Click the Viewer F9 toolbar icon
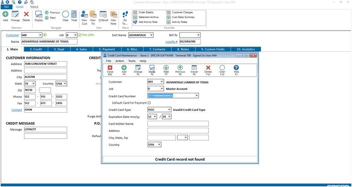Image resolution: width=353 pixels, height=187 pixels. (194, 68)
